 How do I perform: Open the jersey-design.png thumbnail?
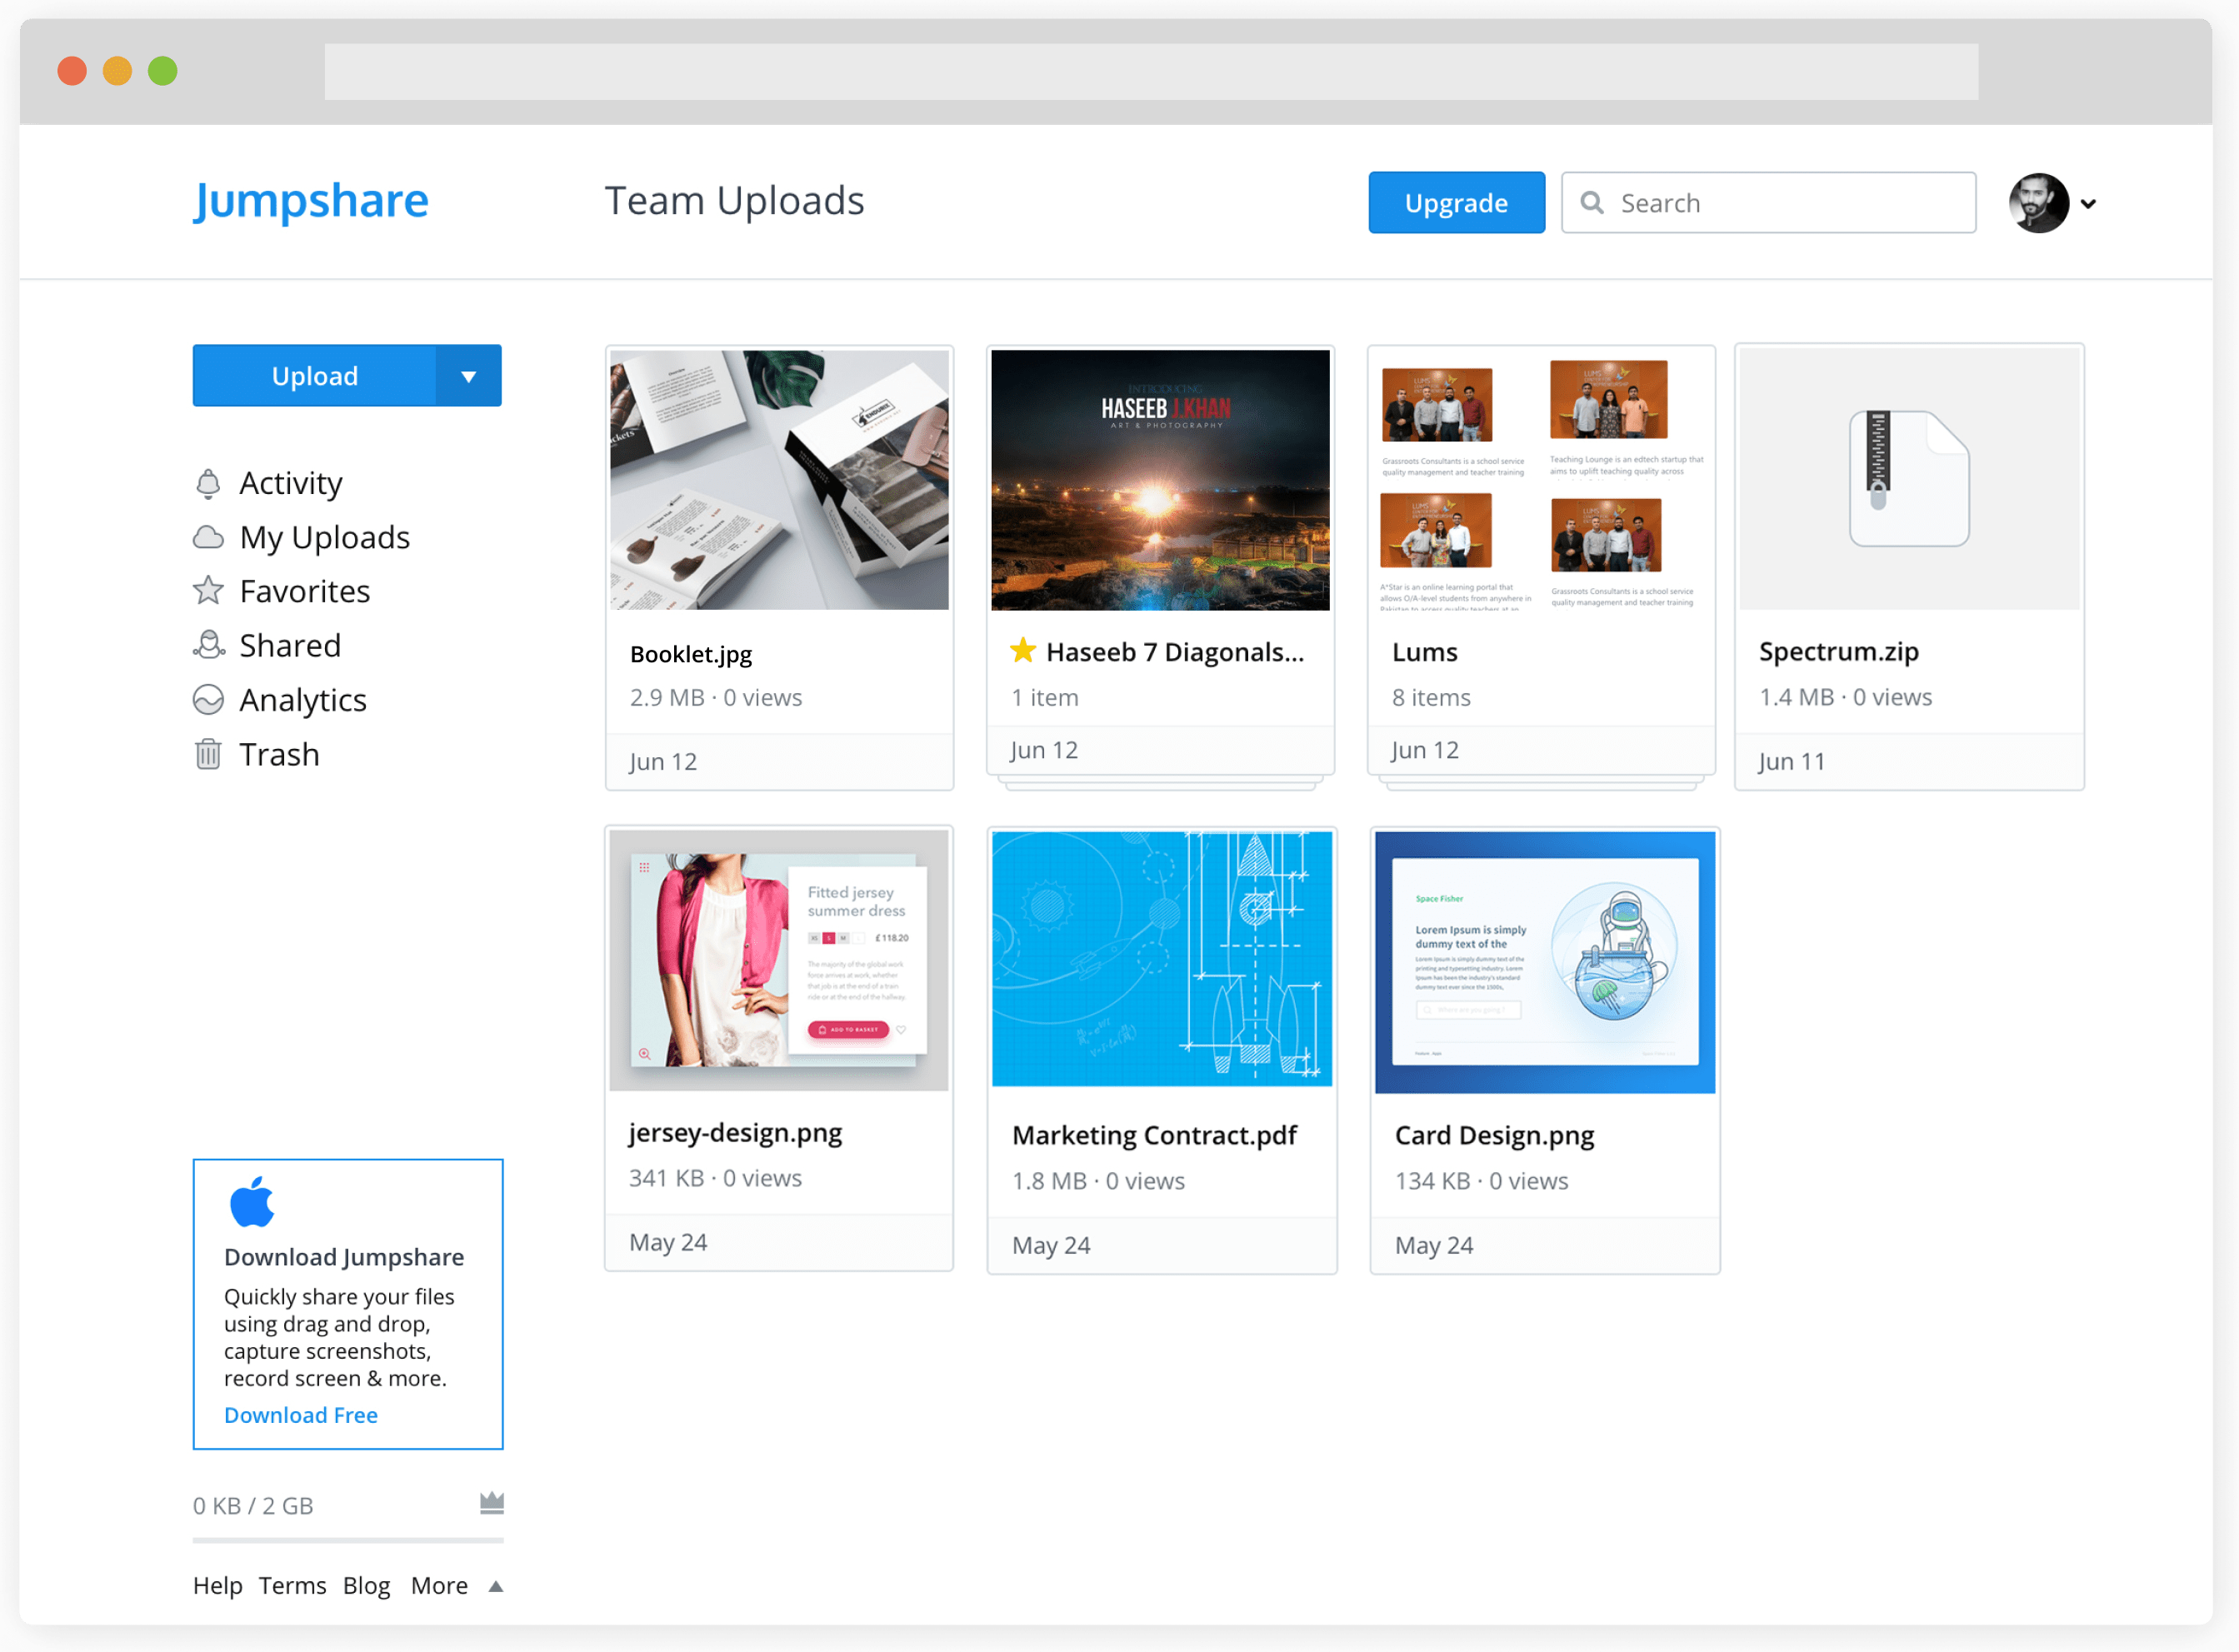pyautogui.click(x=780, y=961)
